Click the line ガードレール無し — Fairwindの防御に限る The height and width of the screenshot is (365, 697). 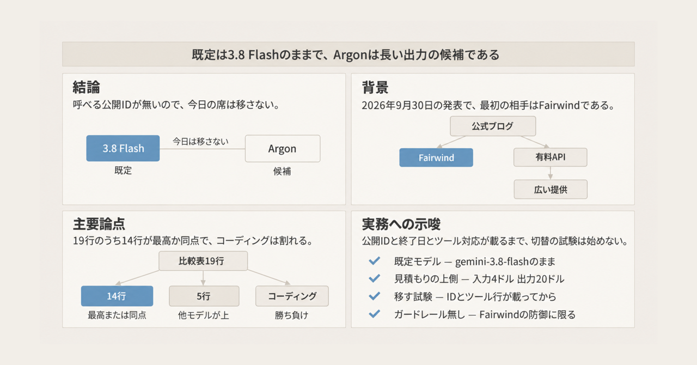pos(485,314)
